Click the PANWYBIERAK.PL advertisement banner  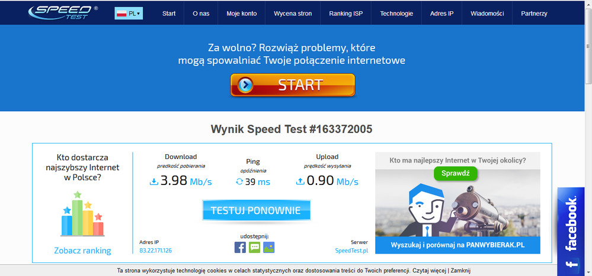(x=457, y=245)
